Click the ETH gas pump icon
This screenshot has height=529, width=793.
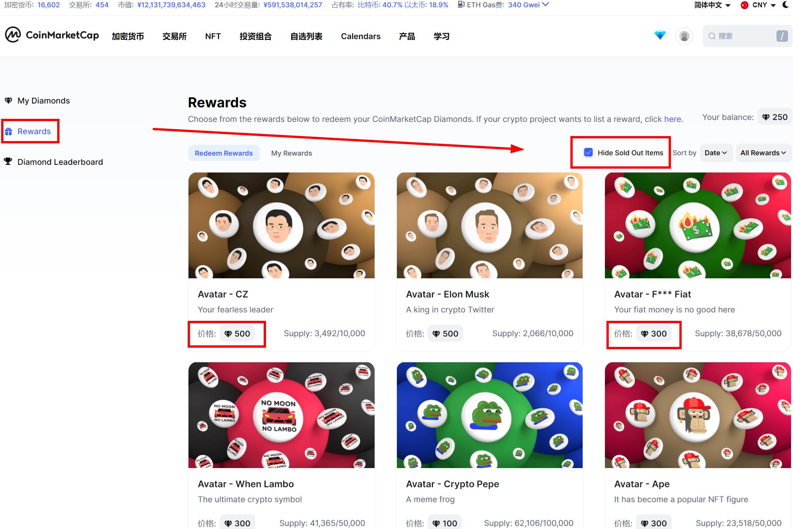click(461, 5)
